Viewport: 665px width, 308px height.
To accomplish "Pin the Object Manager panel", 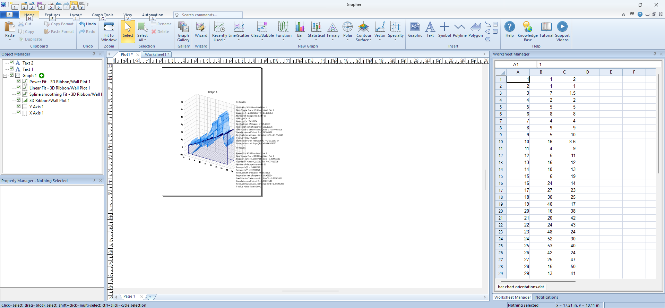I will pos(94,54).
